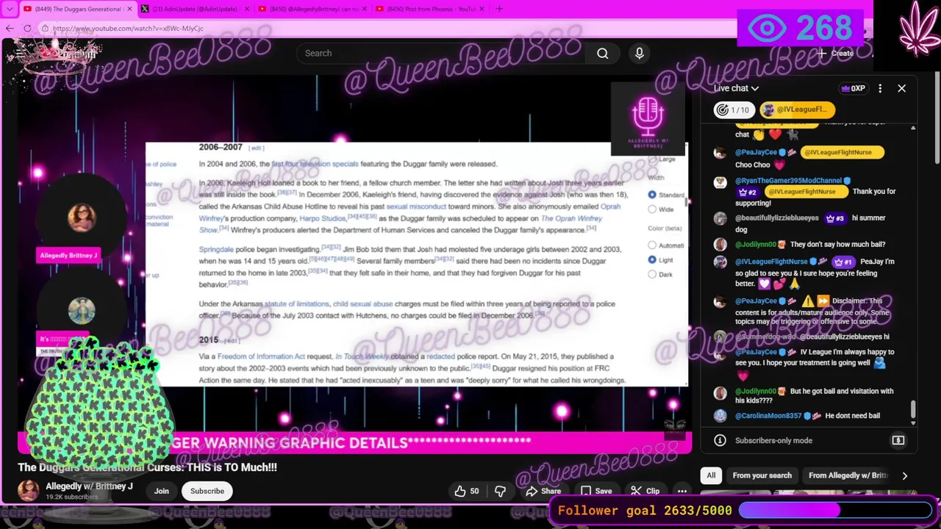The height and width of the screenshot is (529, 941).
Task: Click the 1 / 10 target chip
Action: (x=734, y=109)
